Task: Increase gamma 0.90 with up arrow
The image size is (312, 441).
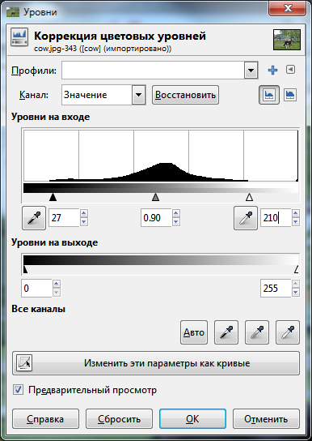Action: pyautogui.click(x=176, y=213)
